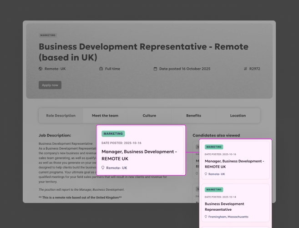299x228 pixels.
Task: Click the bold remote role United Kingdom line
Action: pos(80,198)
